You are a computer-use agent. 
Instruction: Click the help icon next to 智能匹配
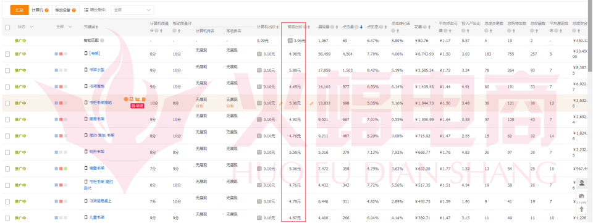(x=102, y=40)
